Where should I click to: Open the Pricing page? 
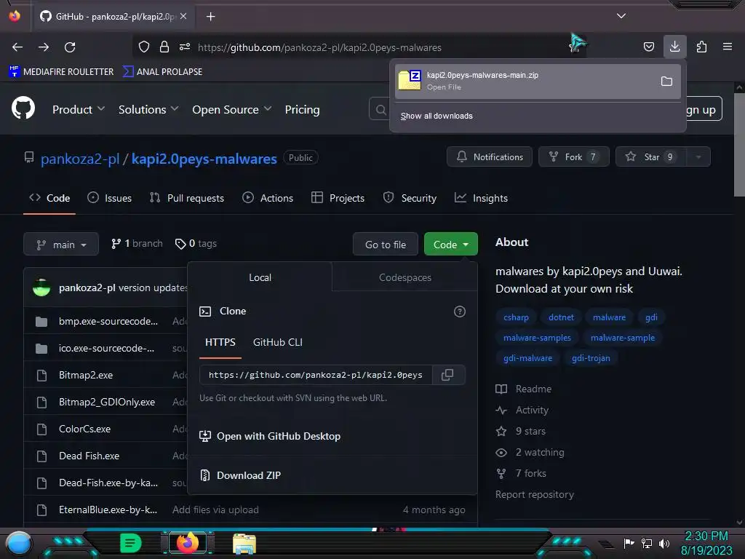pyautogui.click(x=302, y=109)
